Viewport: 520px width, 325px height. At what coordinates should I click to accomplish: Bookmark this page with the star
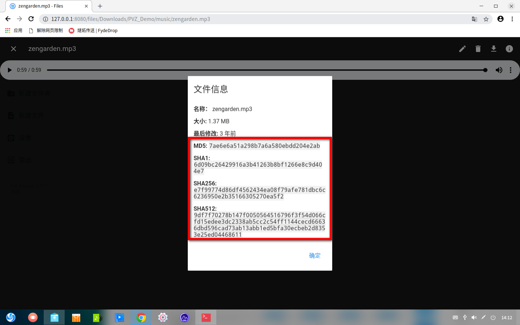pyautogui.click(x=486, y=19)
